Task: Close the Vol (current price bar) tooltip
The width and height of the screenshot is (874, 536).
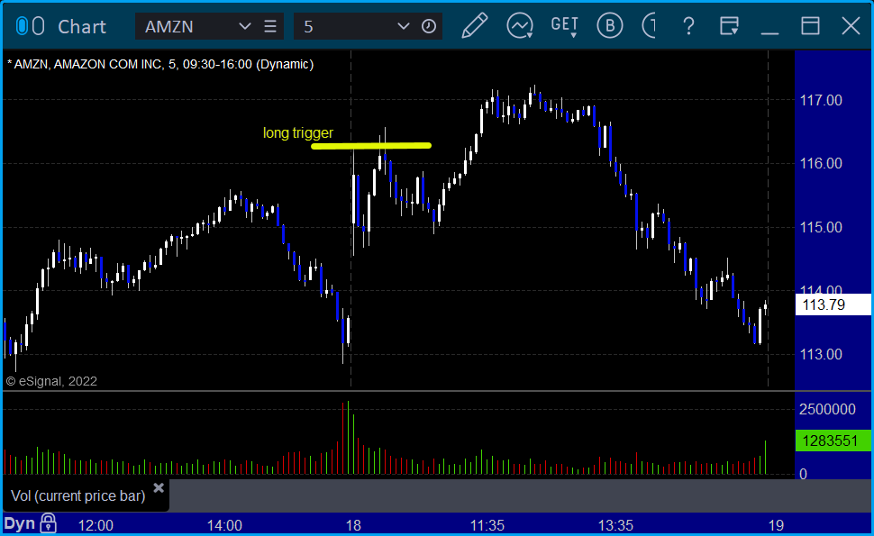Action: [x=159, y=488]
